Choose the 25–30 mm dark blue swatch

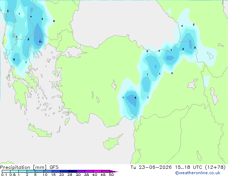pyautogui.click(x=72, y=171)
